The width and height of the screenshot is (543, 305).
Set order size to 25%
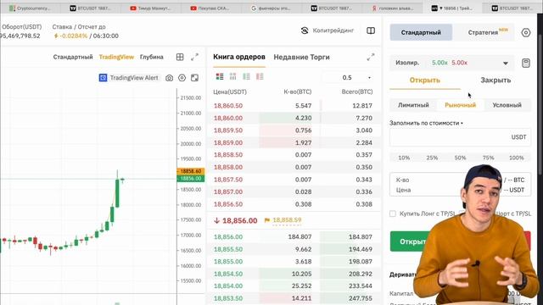pyautogui.click(x=432, y=158)
